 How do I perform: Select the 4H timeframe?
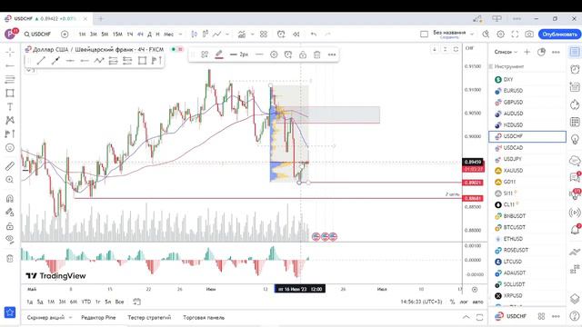click(140, 35)
